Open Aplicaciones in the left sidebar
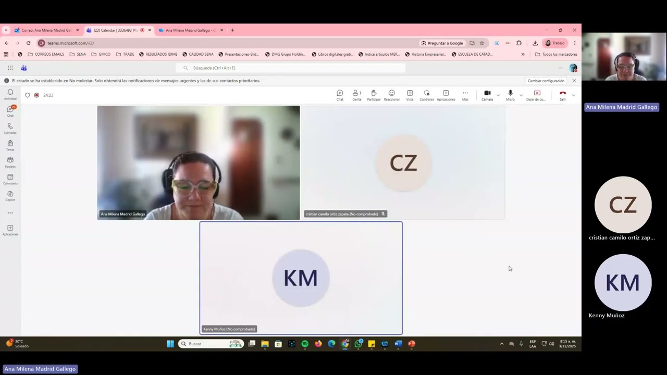Image resolution: width=667 pixels, height=375 pixels. coord(10,230)
